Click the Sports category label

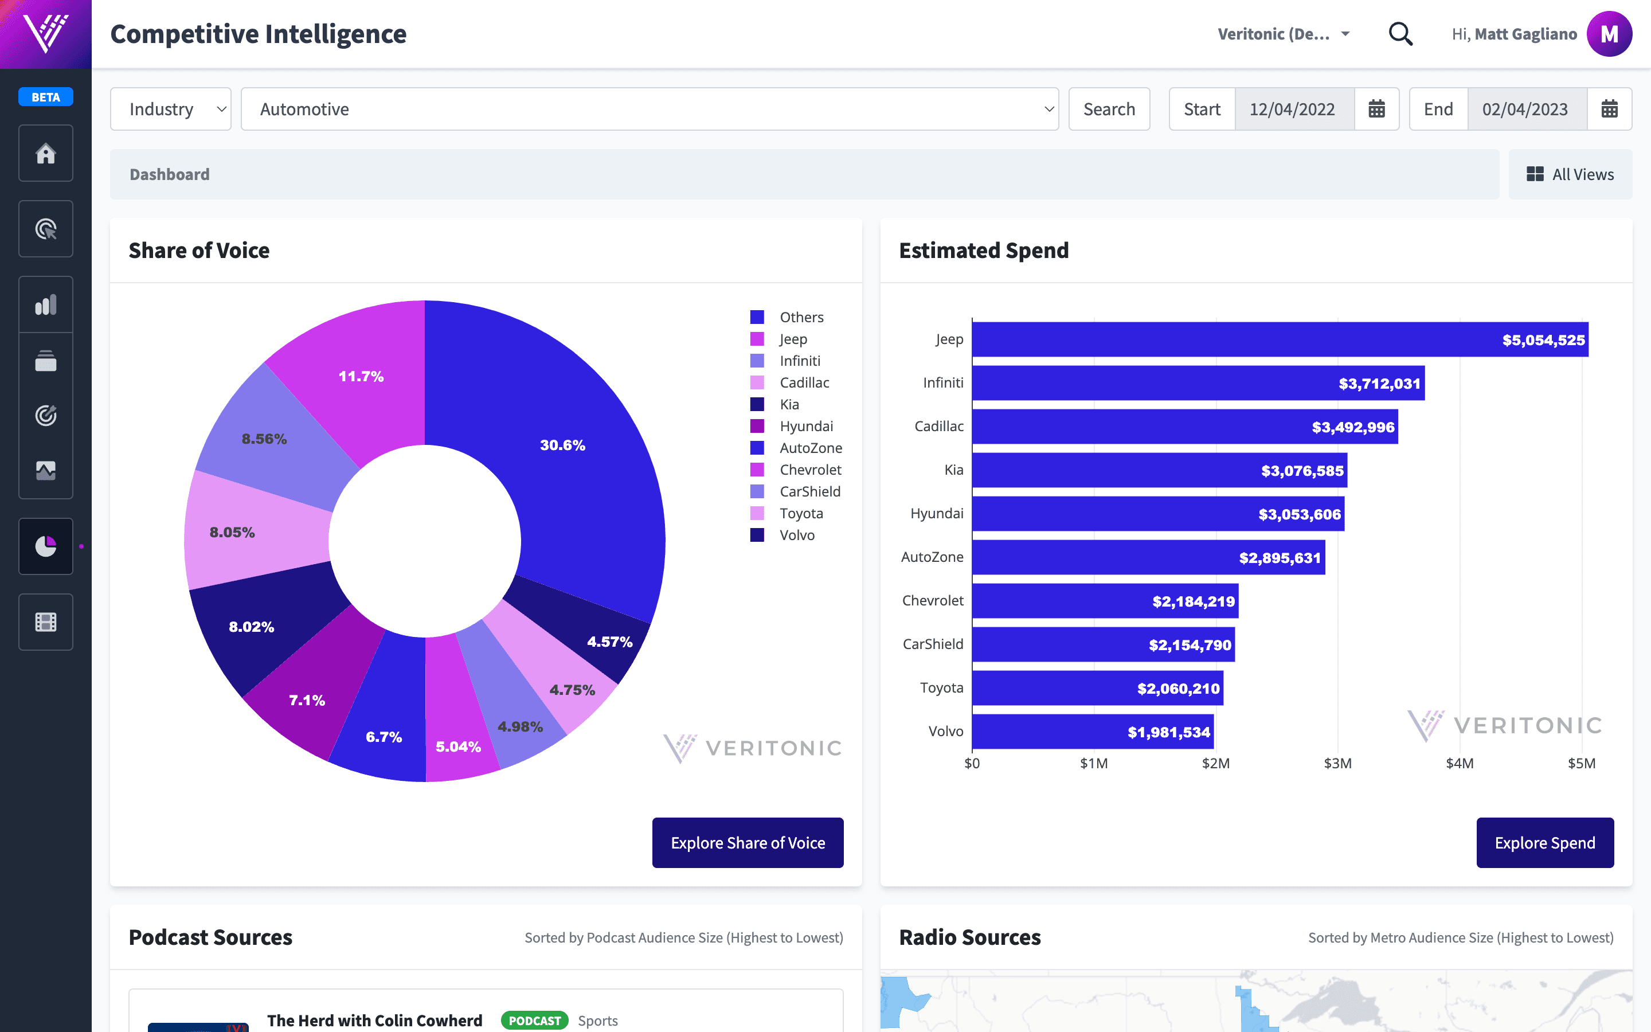point(598,1021)
